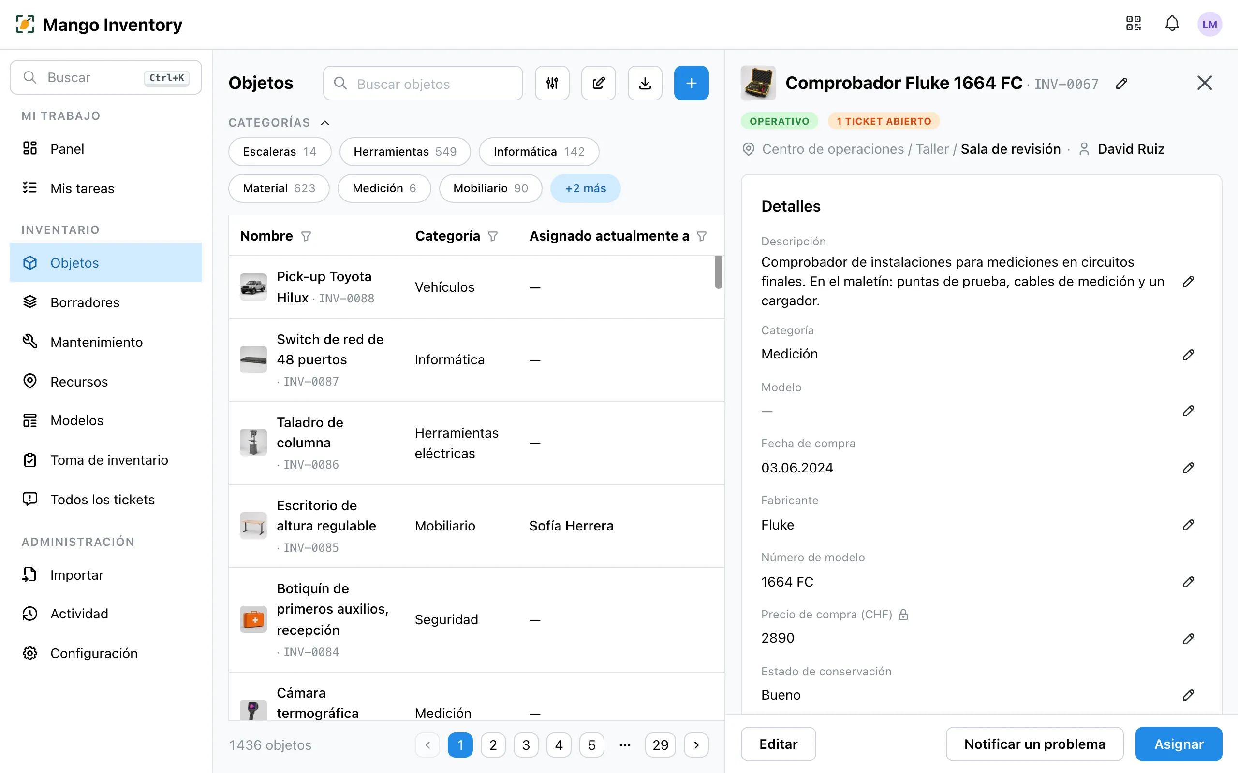Toggle the Medición 6 category chip
1238x773 pixels.
384,188
